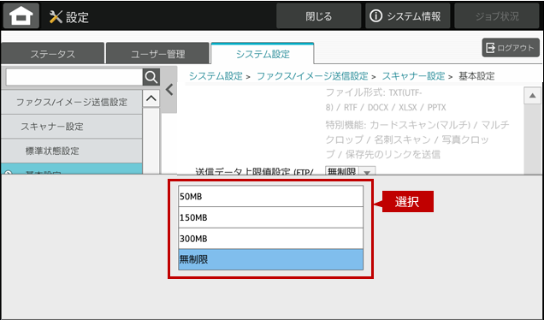Choose the 150MB option
Screen dimensions: 544x320
click(270, 217)
